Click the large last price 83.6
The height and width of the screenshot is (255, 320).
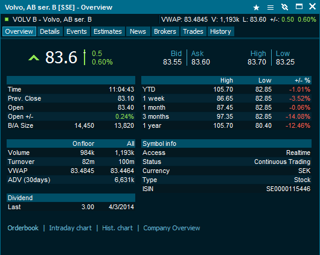(61, 57)
